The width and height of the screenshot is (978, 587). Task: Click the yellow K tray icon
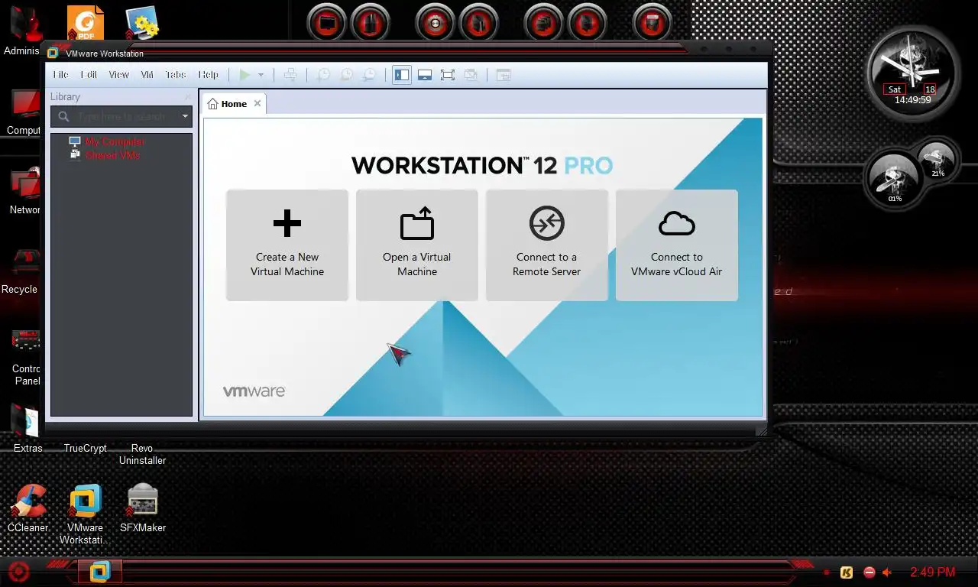847,572
